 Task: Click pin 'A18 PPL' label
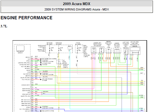(x=34, y=88)
